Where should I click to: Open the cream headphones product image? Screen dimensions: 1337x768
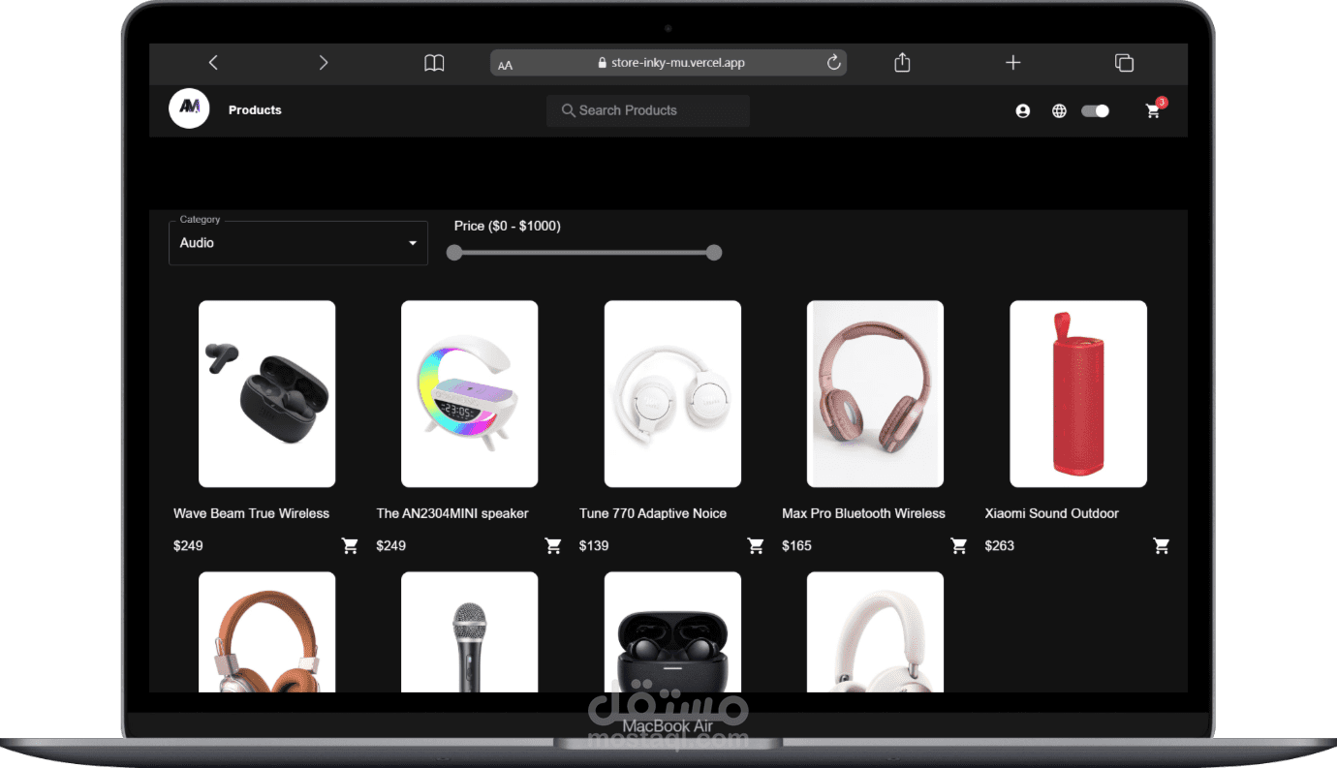[x=876, y=631]
